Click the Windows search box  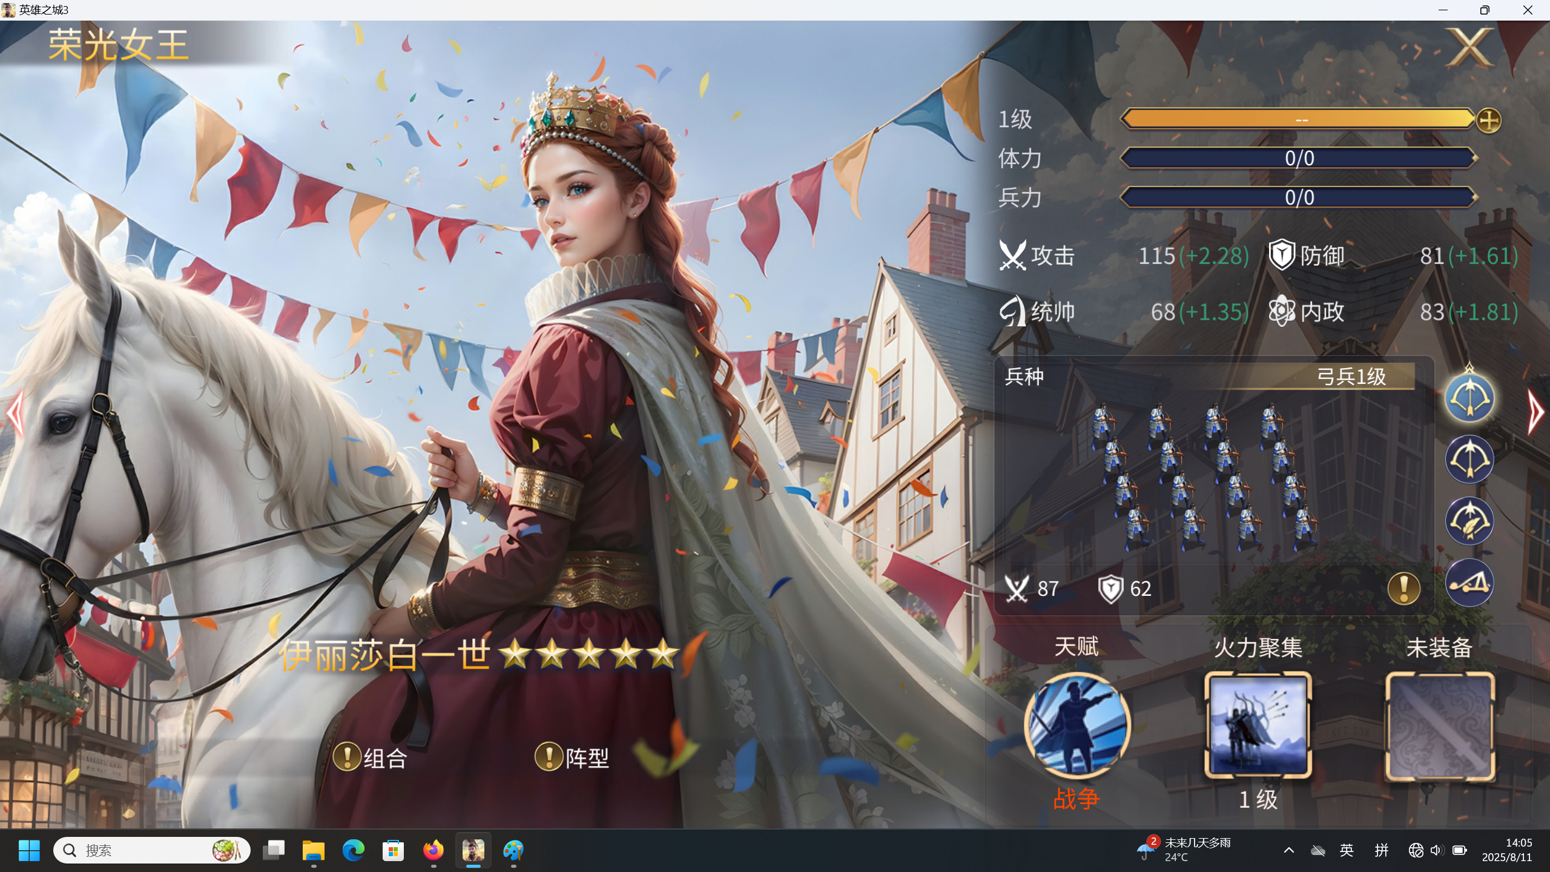(x=152, y=850)
